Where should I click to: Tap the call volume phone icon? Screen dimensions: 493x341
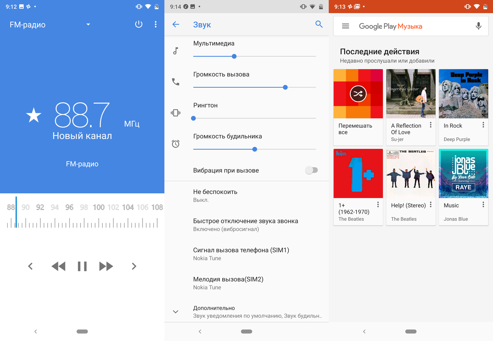176,82
